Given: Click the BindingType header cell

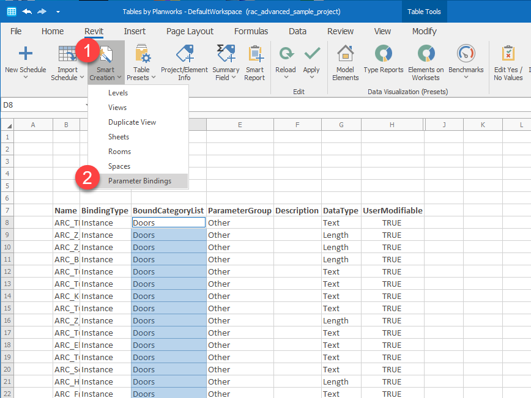Looking at the screenshot, I should (x=105, y=210).
